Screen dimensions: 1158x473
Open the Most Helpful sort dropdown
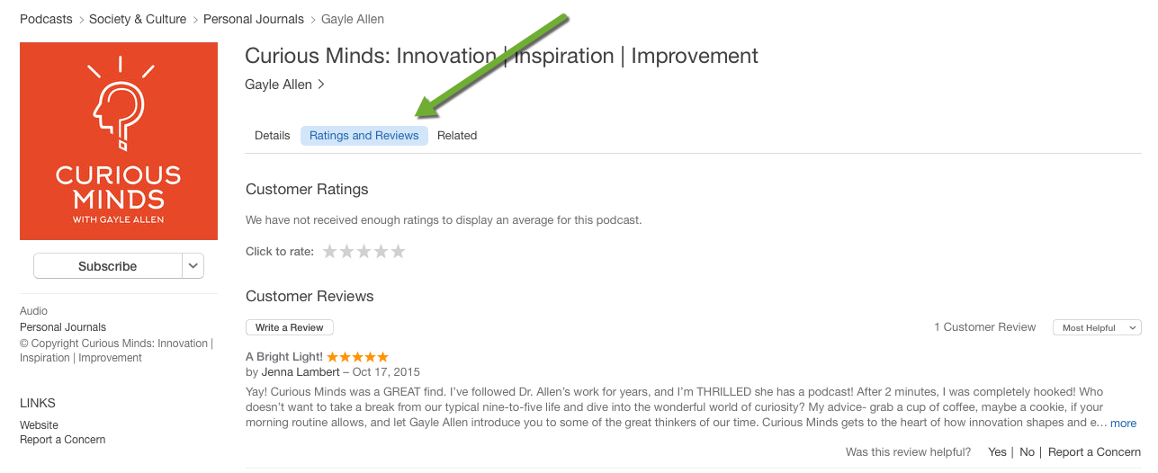1097,328
